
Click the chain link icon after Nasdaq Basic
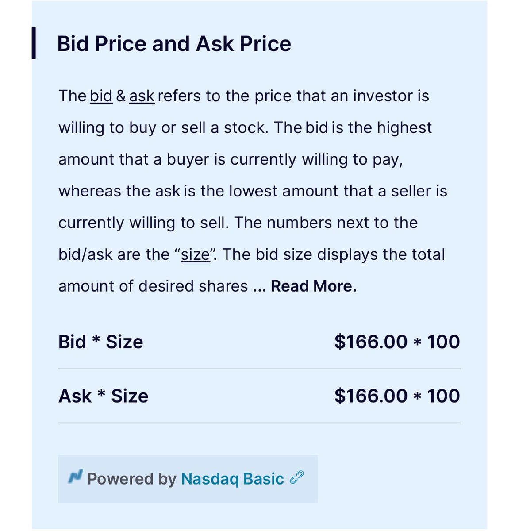tap(297, 478)
